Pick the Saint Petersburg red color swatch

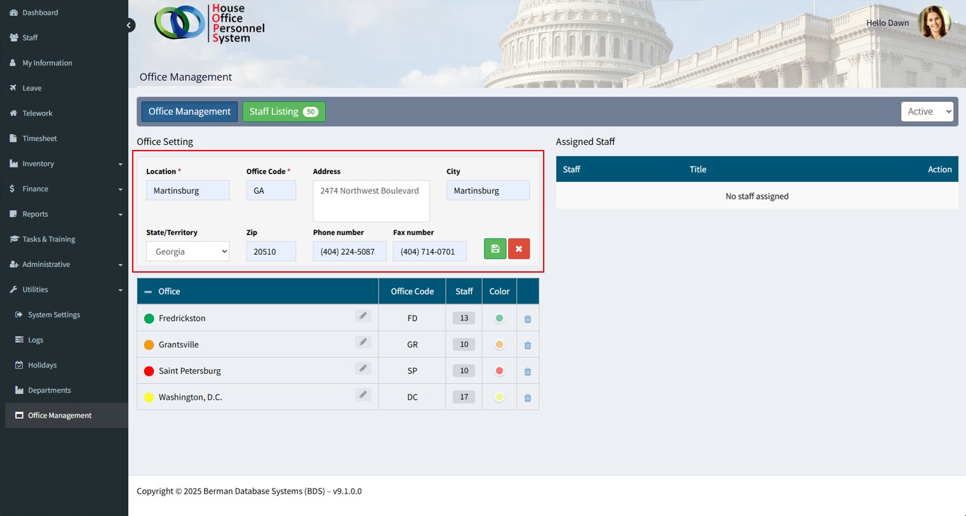click(x=499, y=371)
